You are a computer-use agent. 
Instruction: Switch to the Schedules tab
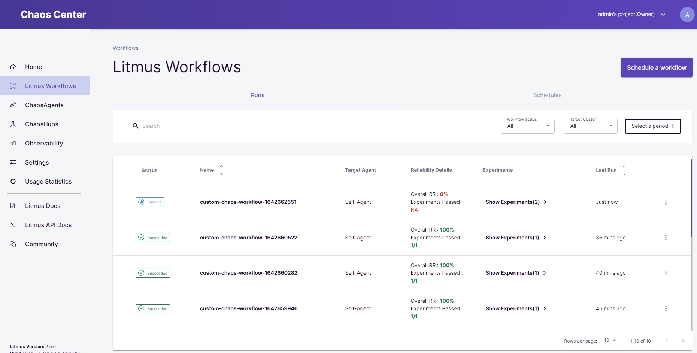(x=547, y=95)
